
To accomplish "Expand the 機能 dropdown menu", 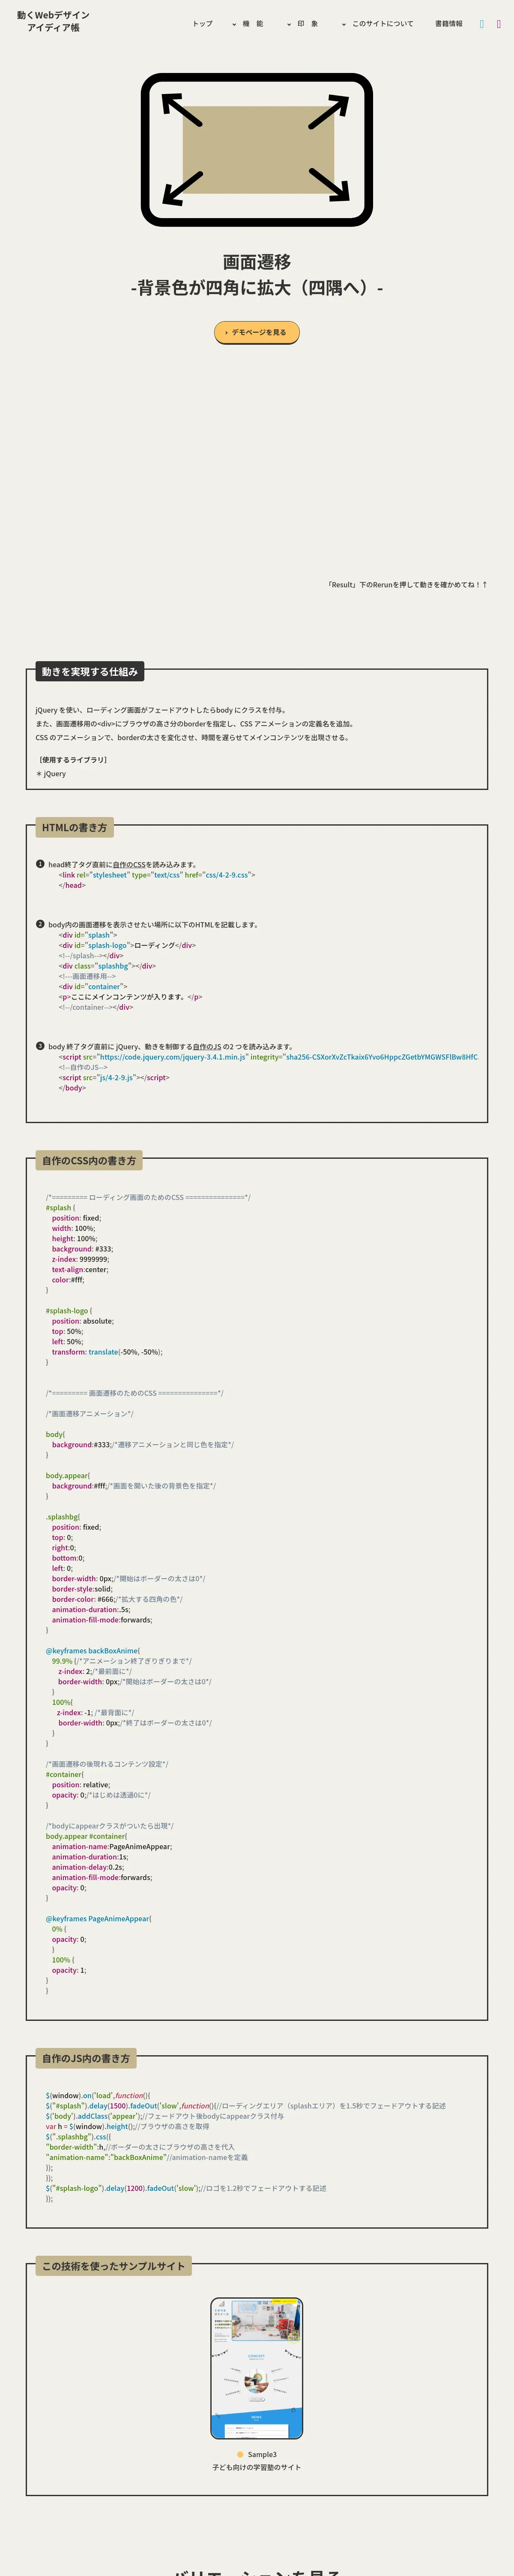I will click(x=248, y=23).
